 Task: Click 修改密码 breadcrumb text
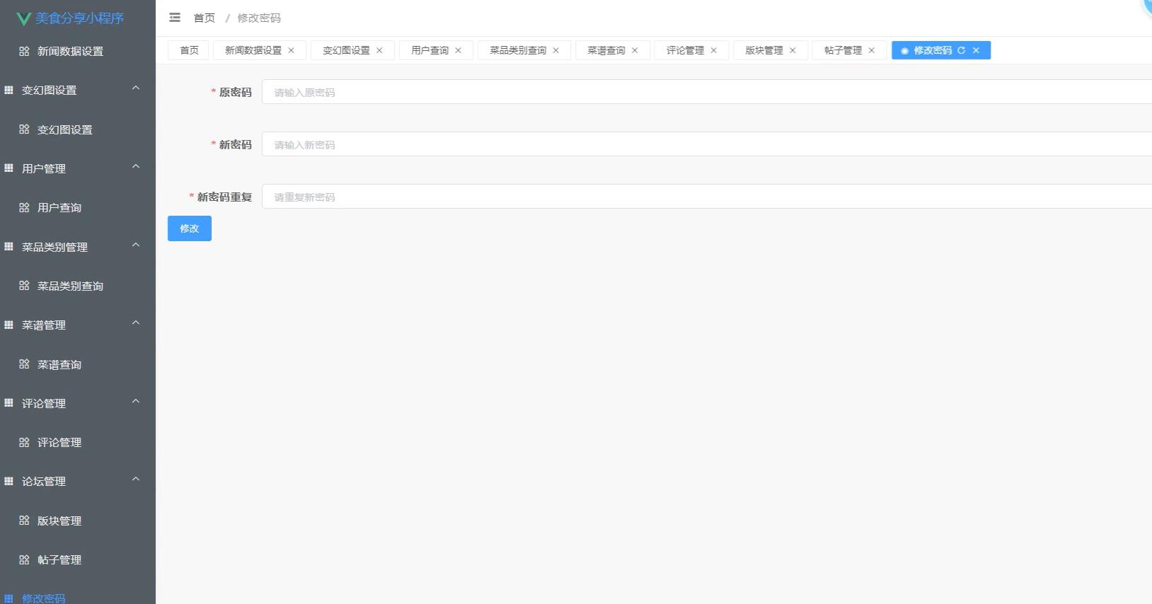tap(259, 18)
